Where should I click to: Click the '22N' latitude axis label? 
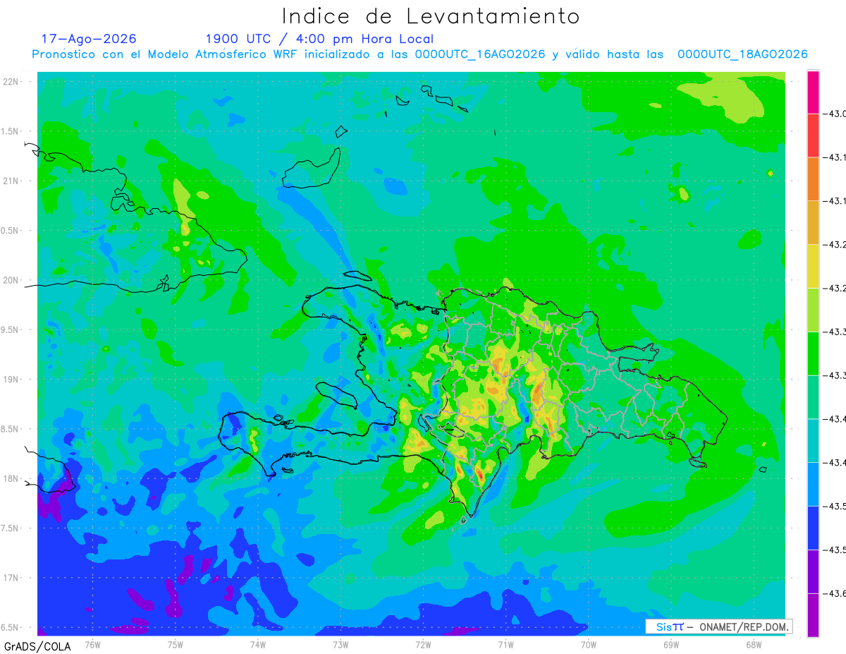pos(11,82)
